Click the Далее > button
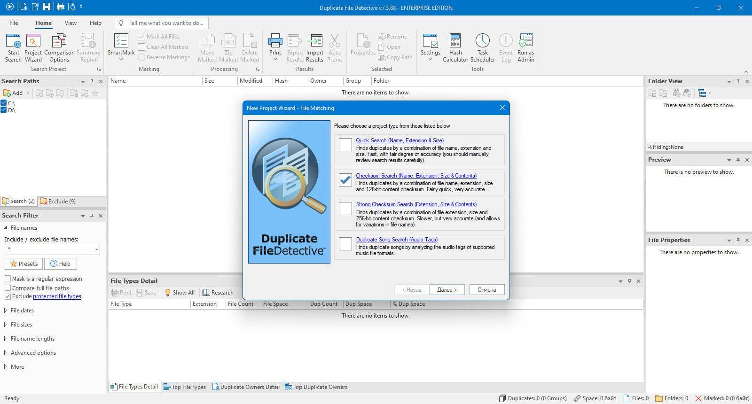The image size is (752, 404). [446, 290]
